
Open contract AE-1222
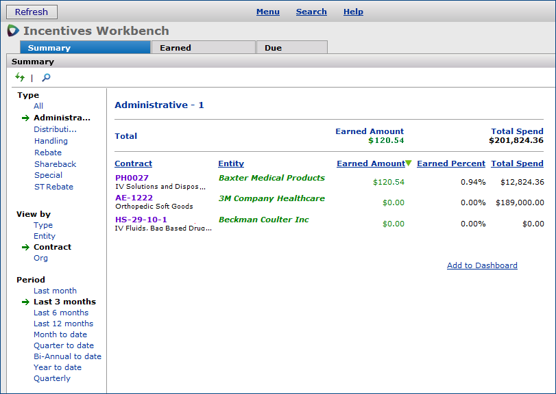134,198
